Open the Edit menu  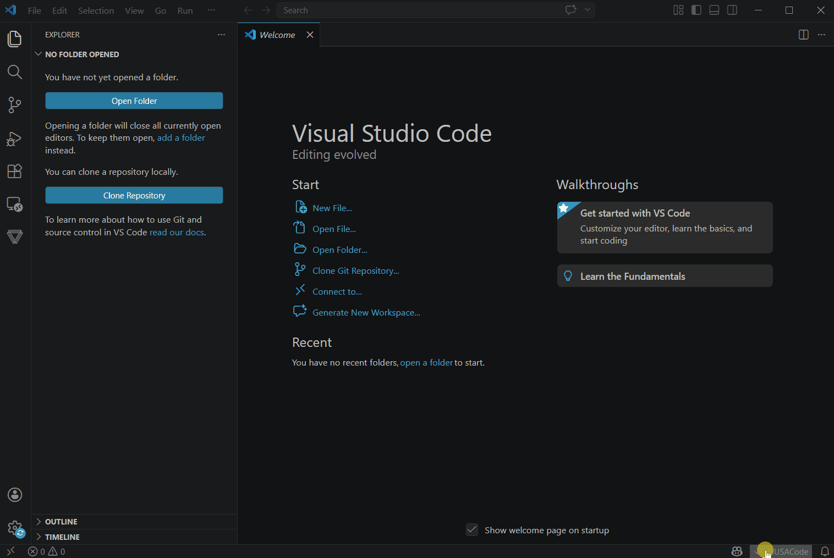click(60, 10)
